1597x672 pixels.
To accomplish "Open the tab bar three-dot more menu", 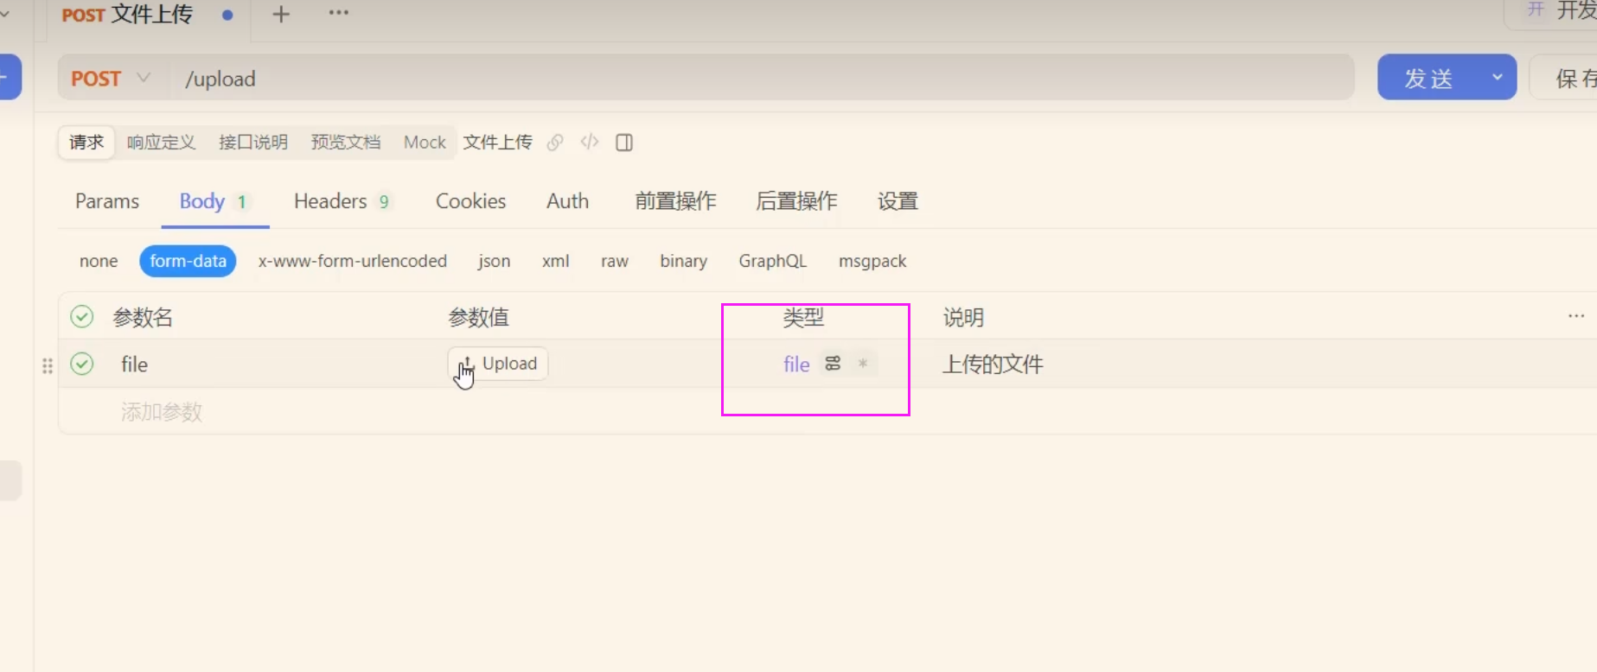I will point(339,13).
